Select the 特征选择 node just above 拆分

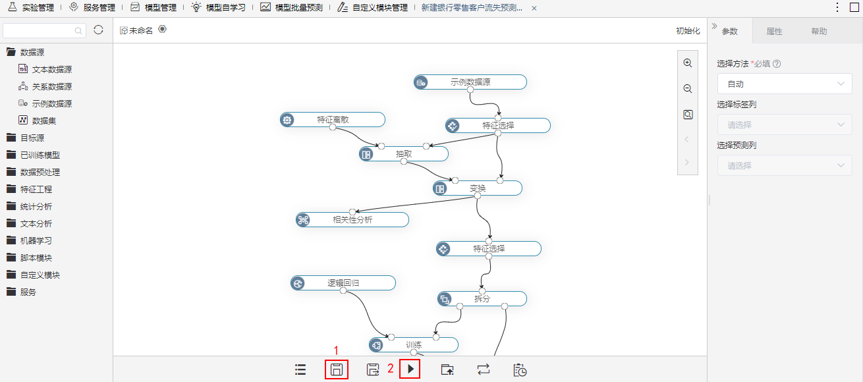pos(488,248)
